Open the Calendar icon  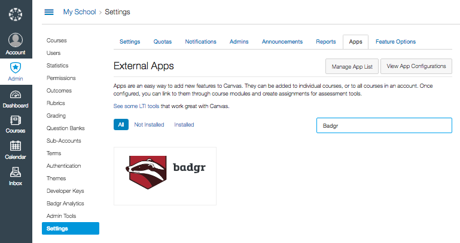pyautogui.click(x=16, y=146)
